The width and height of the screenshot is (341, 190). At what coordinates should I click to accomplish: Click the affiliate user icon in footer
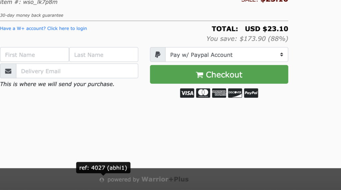pos(102,180)
